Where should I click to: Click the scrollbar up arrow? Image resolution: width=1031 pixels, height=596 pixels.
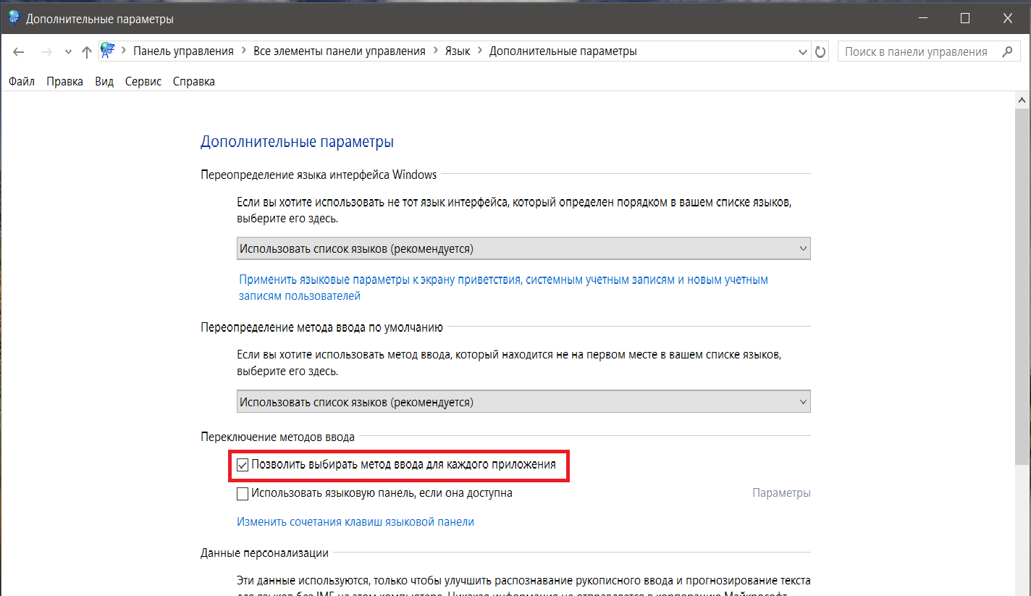point(1023,99)
